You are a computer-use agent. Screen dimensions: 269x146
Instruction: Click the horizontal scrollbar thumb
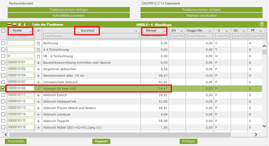point(117,135)
